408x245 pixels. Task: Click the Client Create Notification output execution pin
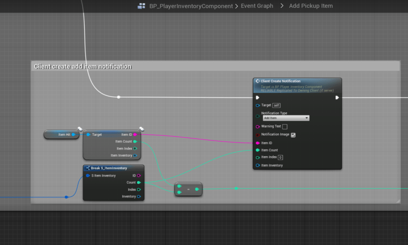pyautogui.click(x=337, y=97)
